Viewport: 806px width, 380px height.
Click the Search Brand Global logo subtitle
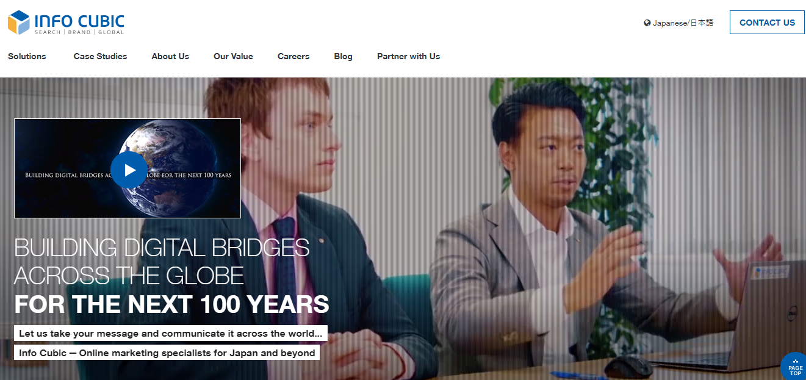79,32
